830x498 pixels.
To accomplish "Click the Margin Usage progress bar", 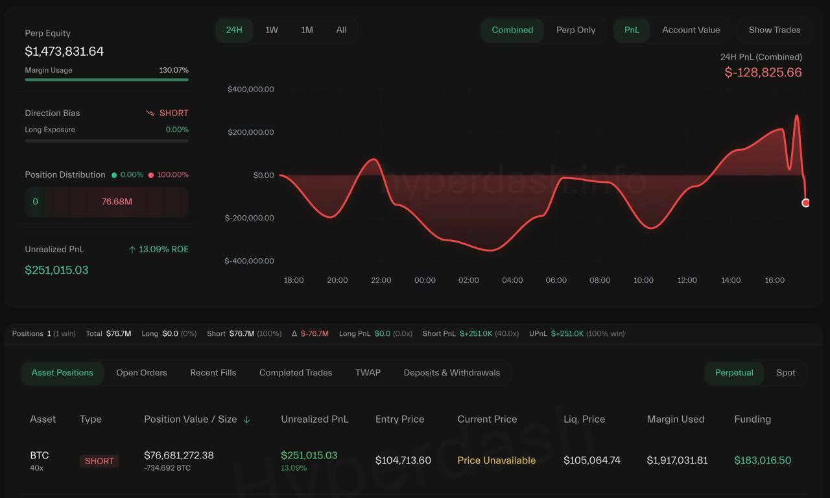I will click(x=106, y=80).
